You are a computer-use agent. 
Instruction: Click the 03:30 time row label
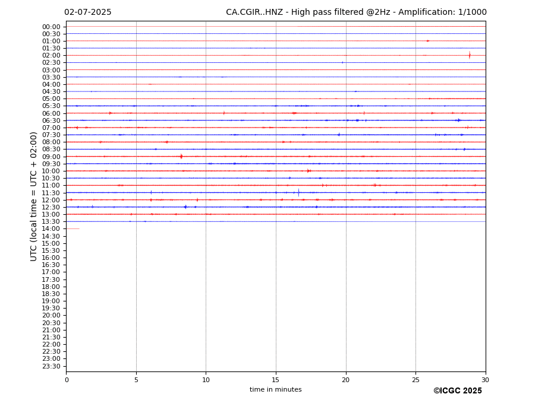tap(51, 77)
